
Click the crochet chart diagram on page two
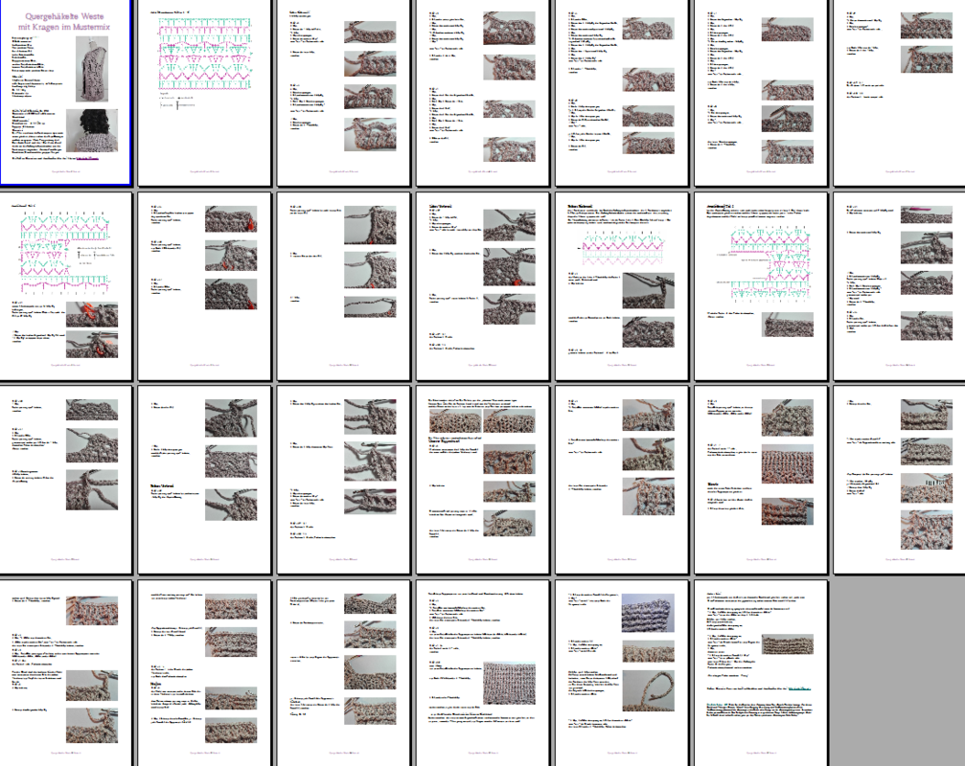click(203, 57)
